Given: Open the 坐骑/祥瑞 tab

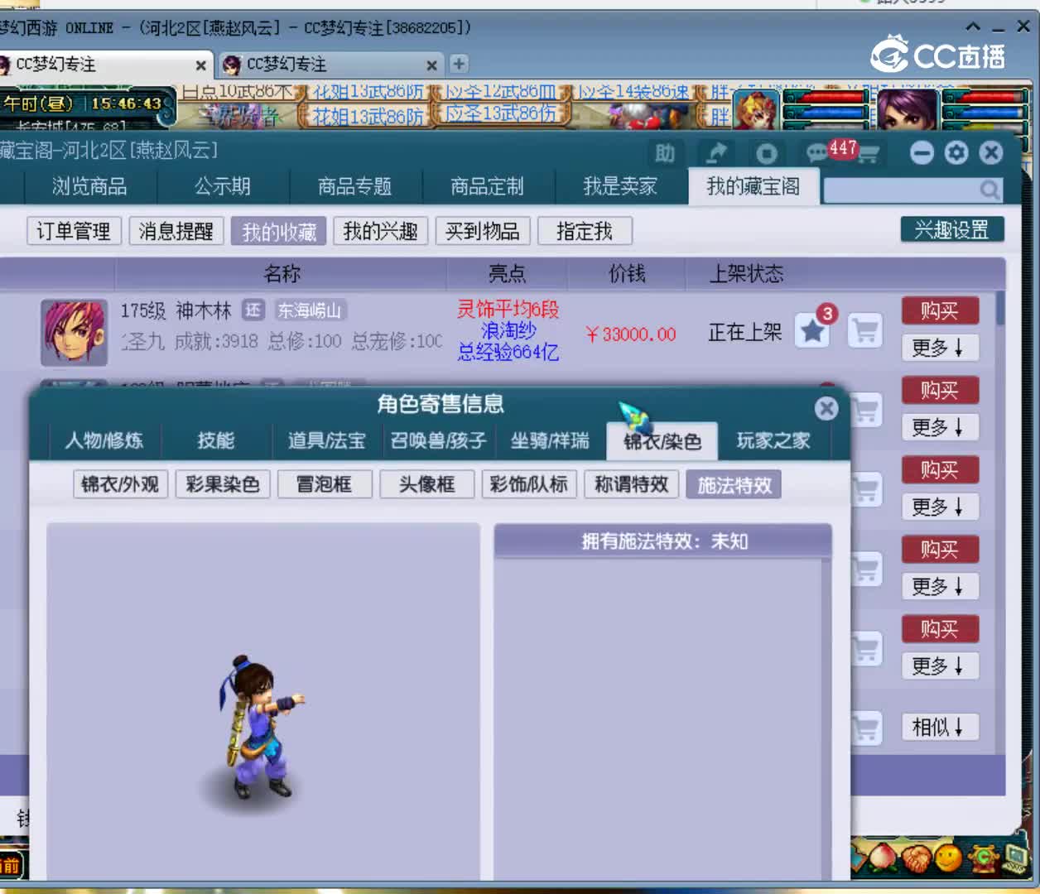Looking at the screenshot, I should click(x=549, y=440).
